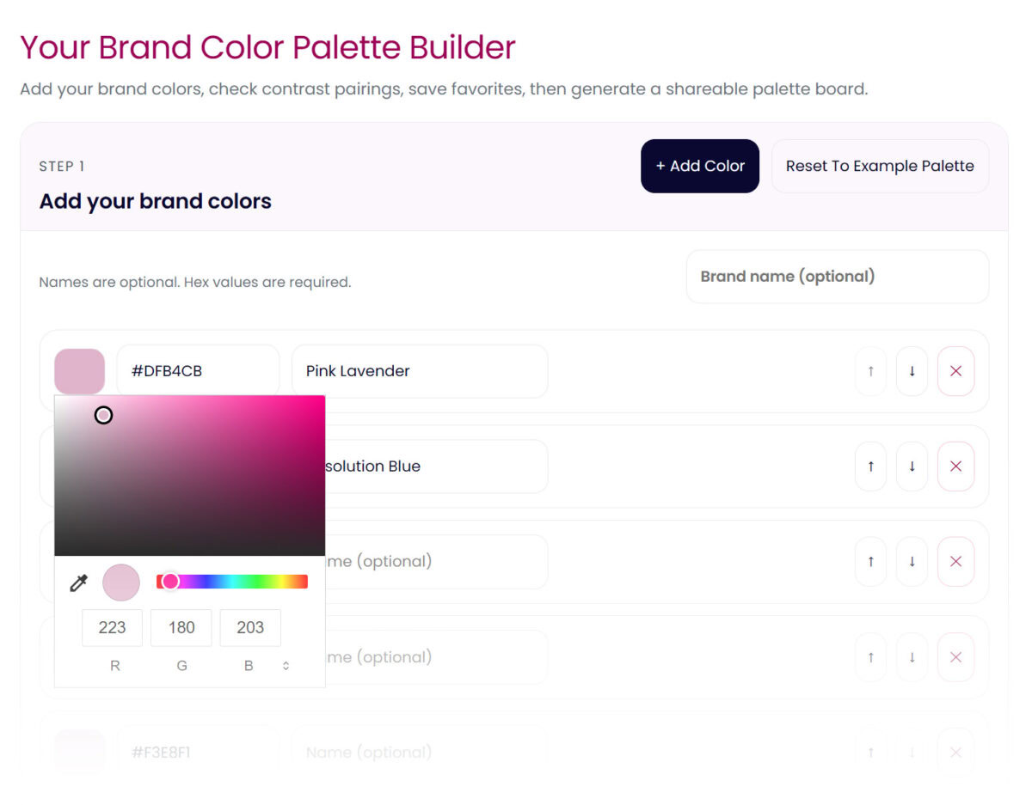
Task: Click the Brand name optional field
Action: [x=837, y=277]
